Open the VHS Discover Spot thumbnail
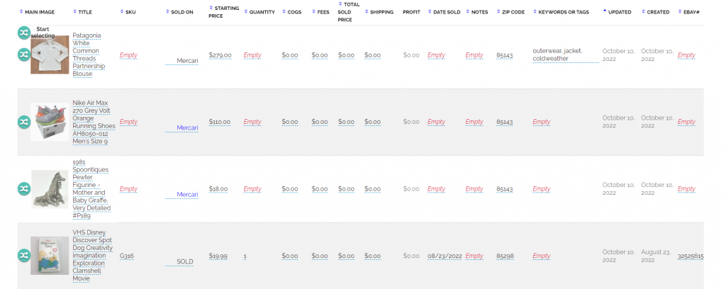 [50, 255]
